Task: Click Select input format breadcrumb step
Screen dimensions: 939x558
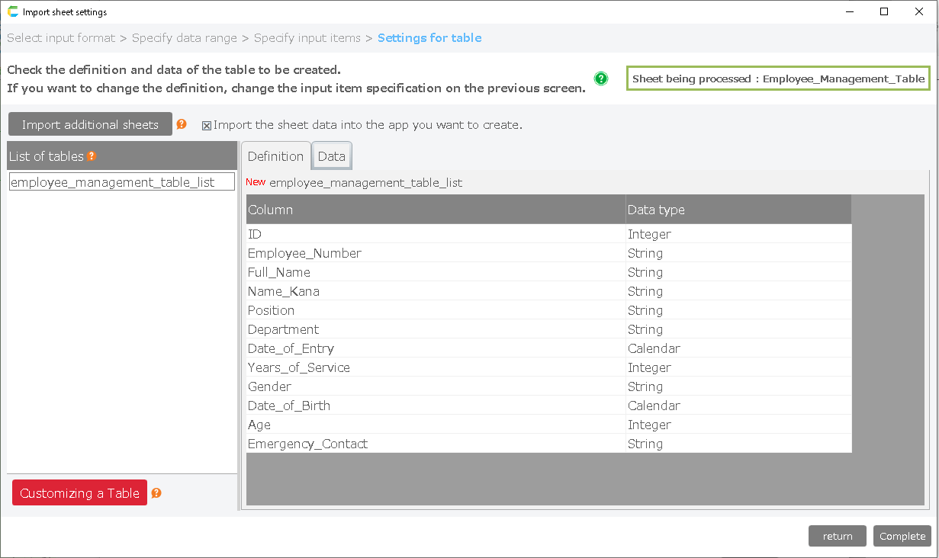Action: pos(61,38)
